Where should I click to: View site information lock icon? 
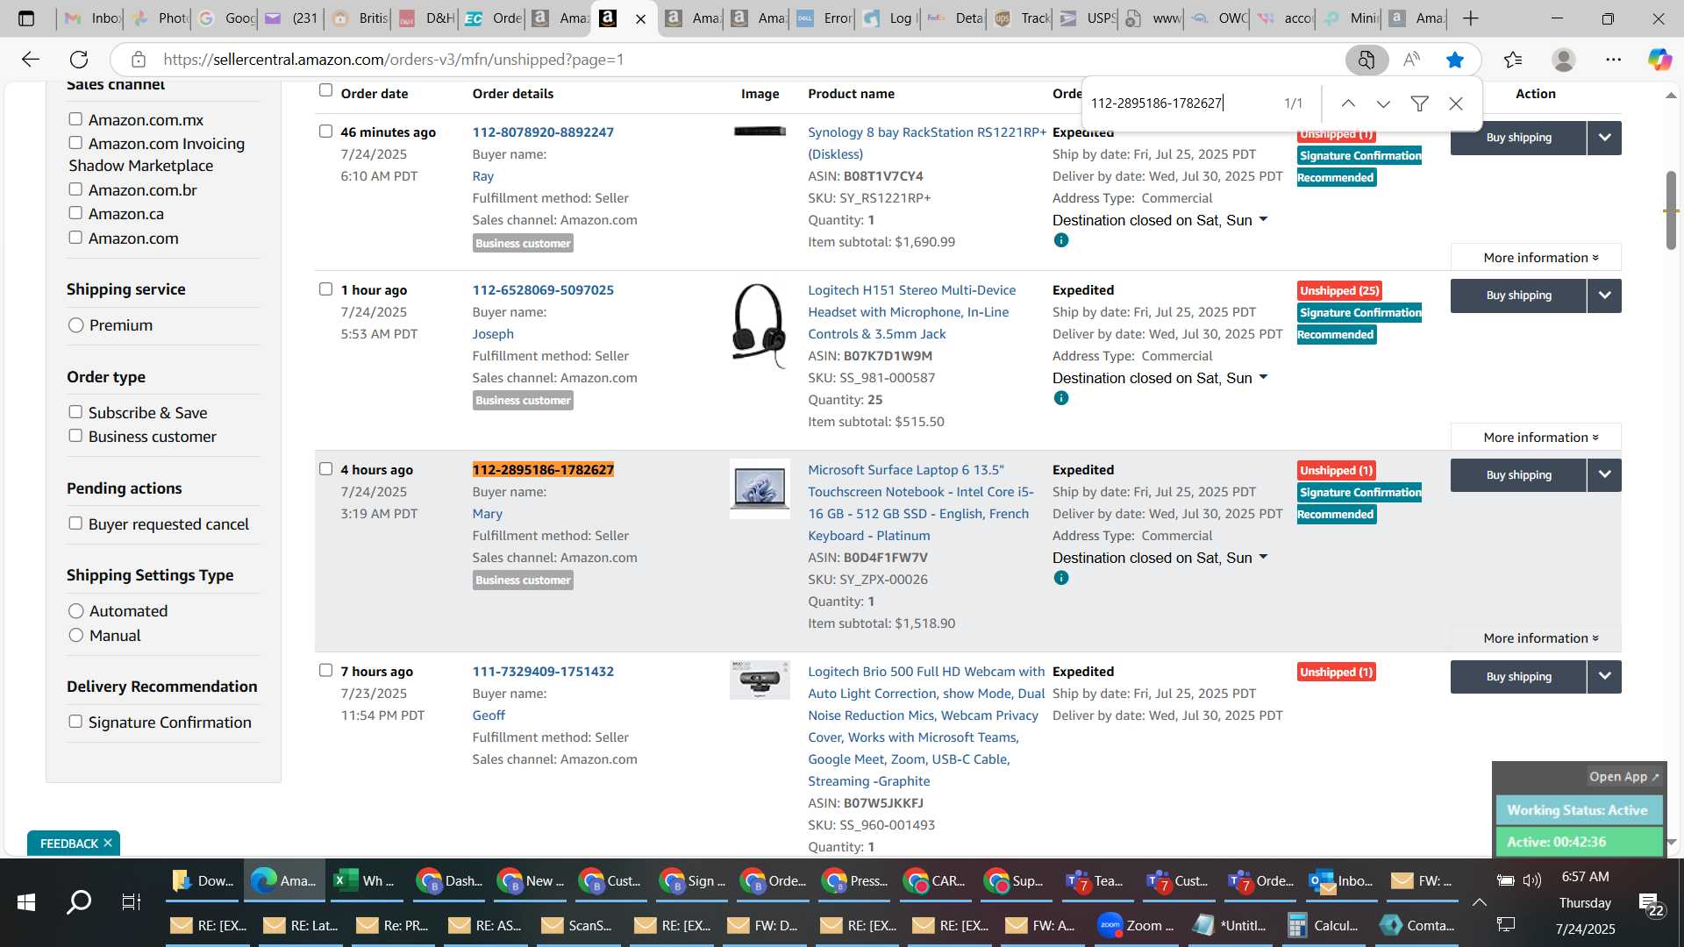click(x=138, y=60)
